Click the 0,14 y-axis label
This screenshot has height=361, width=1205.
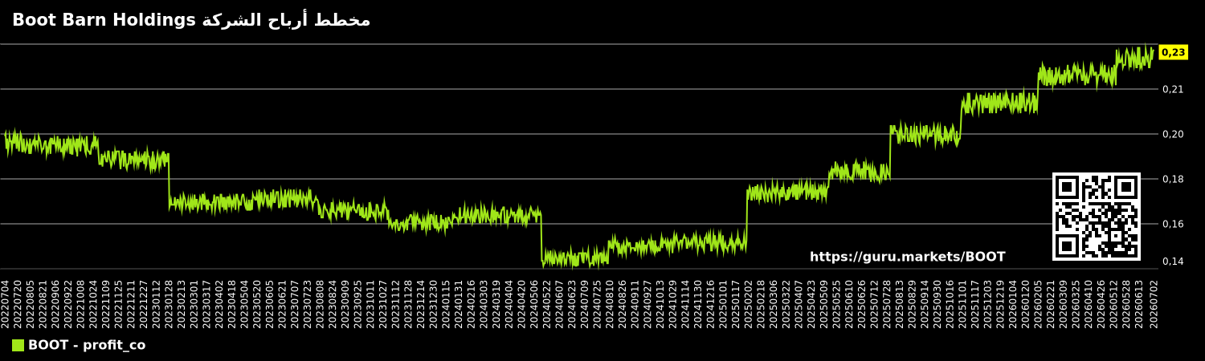1174,262
